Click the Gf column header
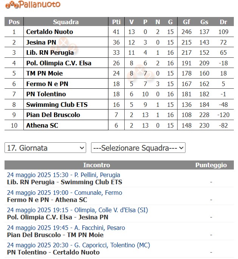 coord(186,22)
